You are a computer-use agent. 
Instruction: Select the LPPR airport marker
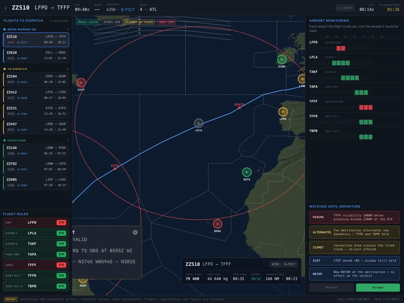(x=283, y=112)
